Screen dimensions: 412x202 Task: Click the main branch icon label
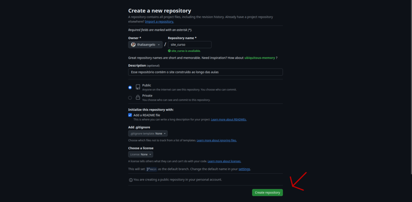click(152, 169)
